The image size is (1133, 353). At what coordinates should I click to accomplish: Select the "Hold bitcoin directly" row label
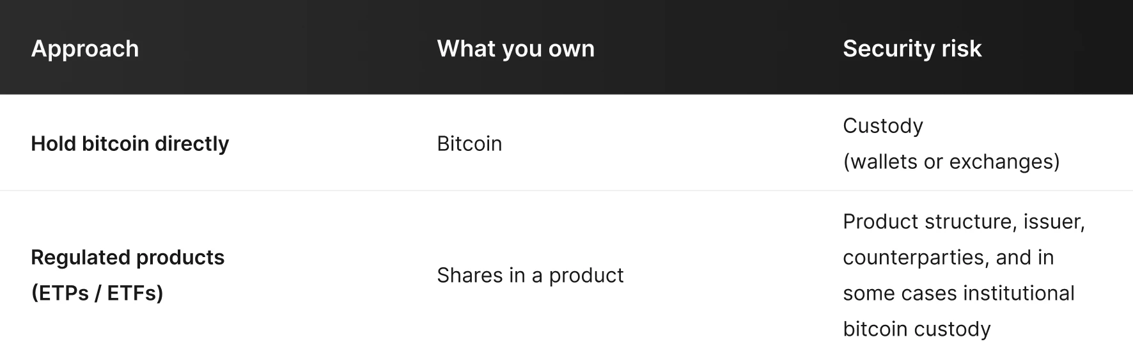pos(130,143)
